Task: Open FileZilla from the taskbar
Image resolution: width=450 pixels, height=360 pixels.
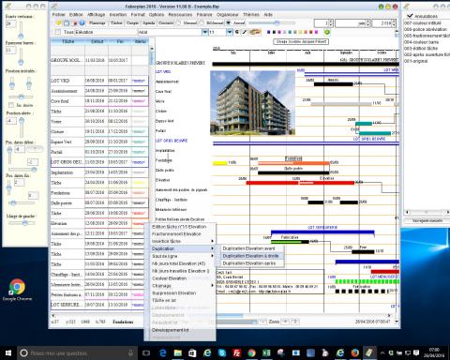Action: click(x=237, y=353)
